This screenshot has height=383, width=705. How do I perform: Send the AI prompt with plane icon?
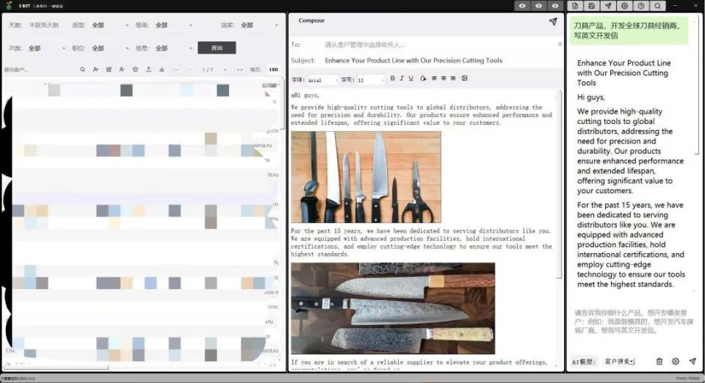point(693,362)
